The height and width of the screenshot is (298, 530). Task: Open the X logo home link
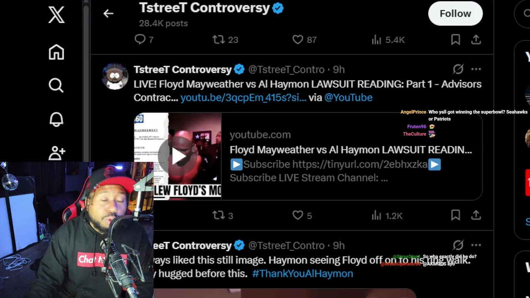[56, 14]
